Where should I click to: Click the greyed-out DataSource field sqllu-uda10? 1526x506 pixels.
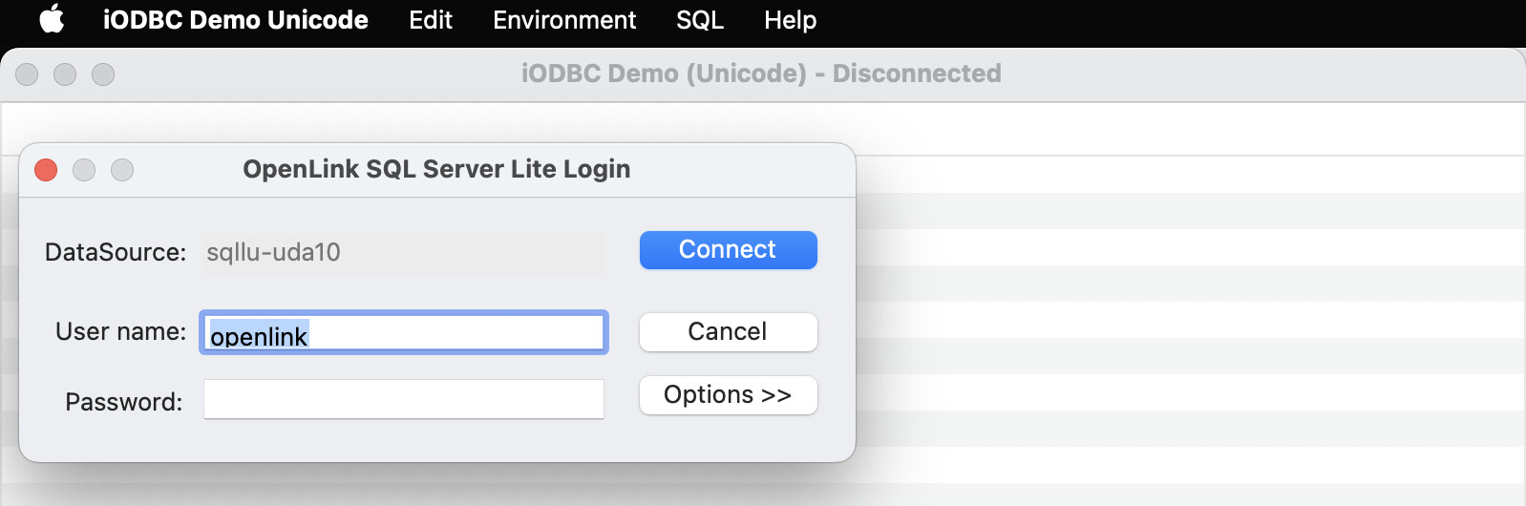(403, 253)
